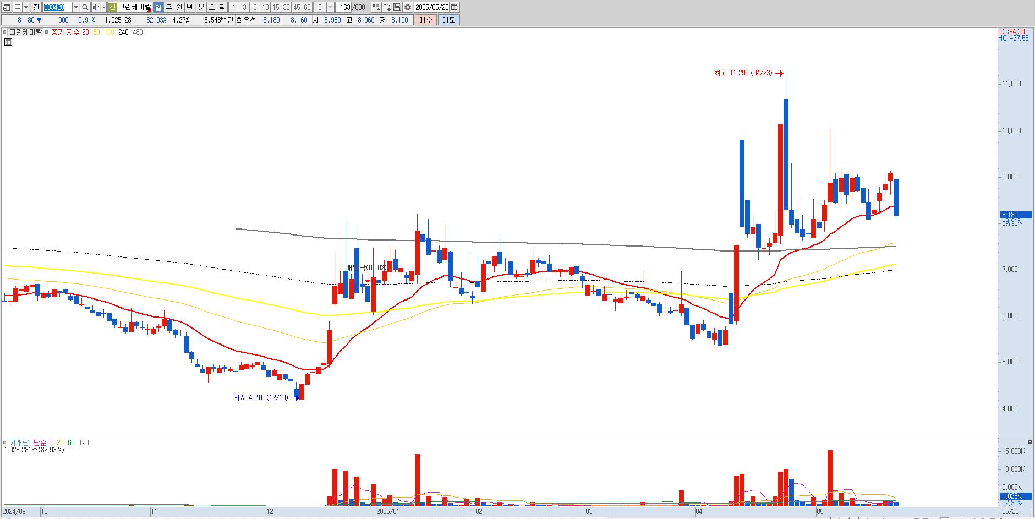Click the chart window icon at far top-left
This screenshot has width=1035, height=519.
(x=6, y=7)
